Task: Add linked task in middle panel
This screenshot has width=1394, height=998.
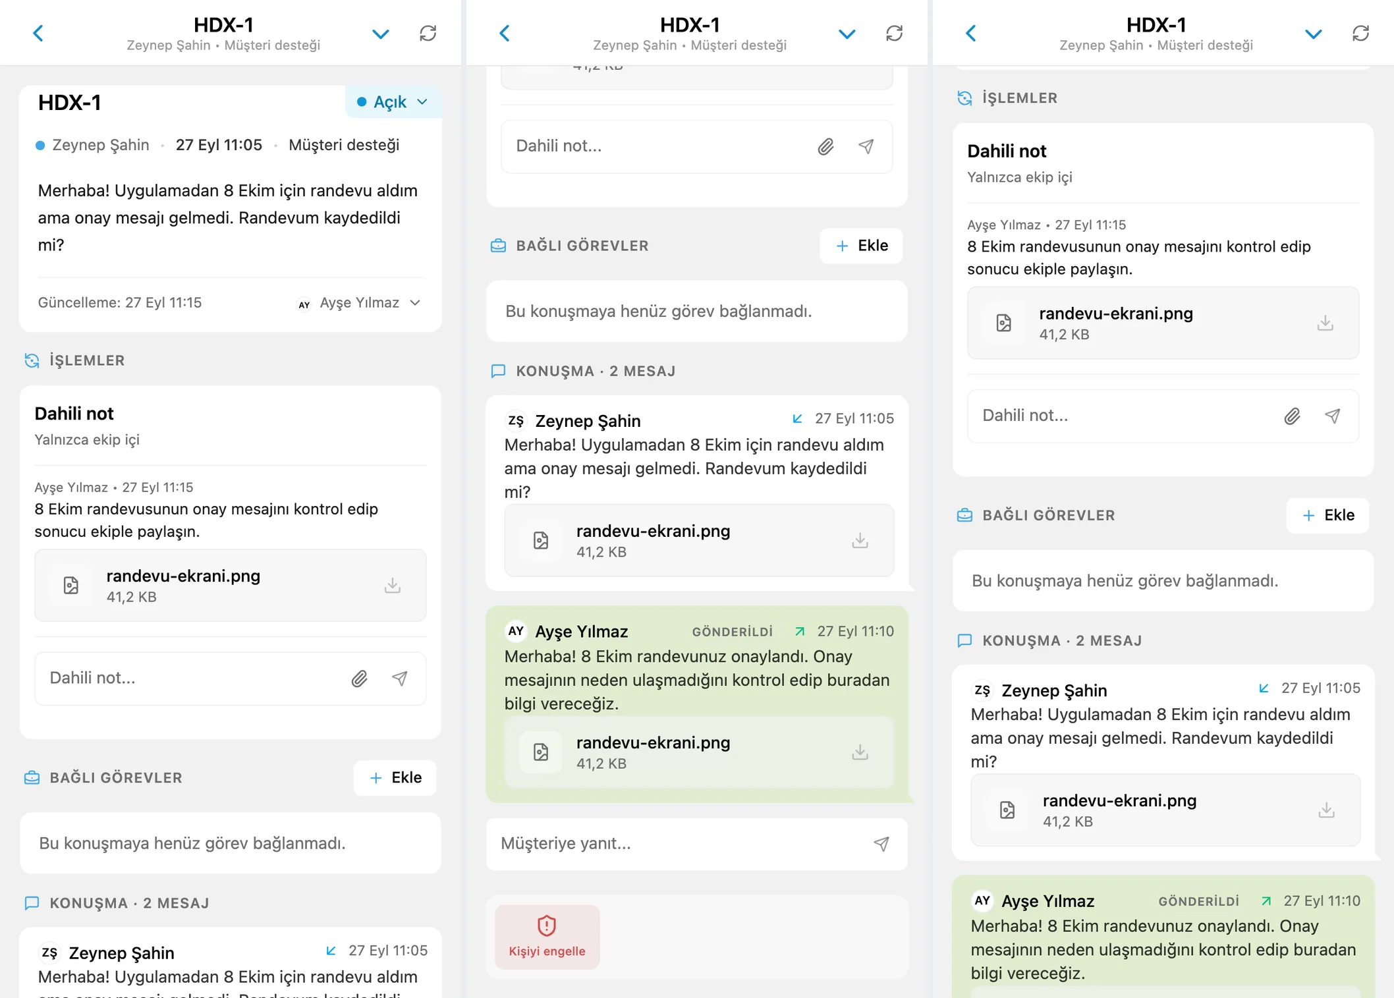Action: 862,246
